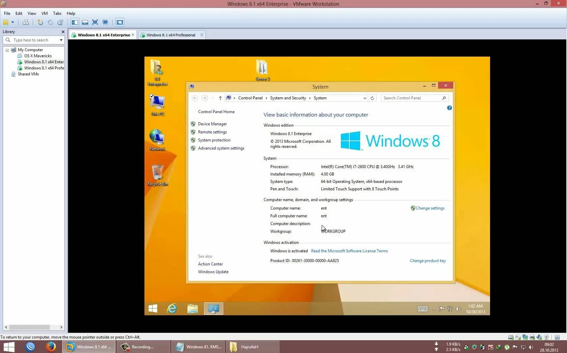Open the Tabs menu
Viewport: 567px width, 353px height.
coord(57,13)
